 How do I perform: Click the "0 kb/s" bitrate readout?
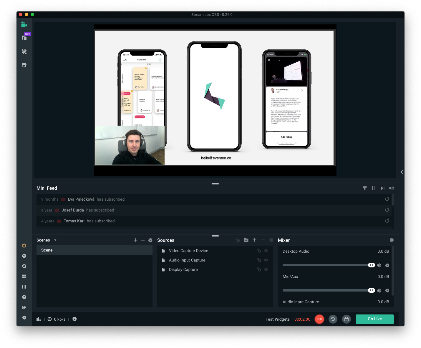coord(60,319)
